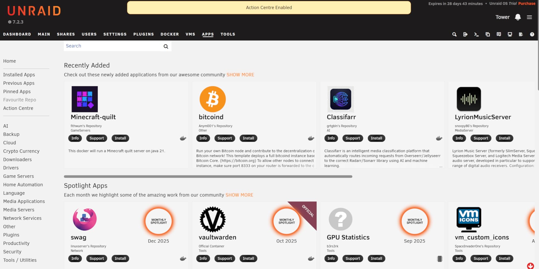This screenshot has width=539, height=269.
Task: Install vaultwarden
Action: [x=248, y=259]
